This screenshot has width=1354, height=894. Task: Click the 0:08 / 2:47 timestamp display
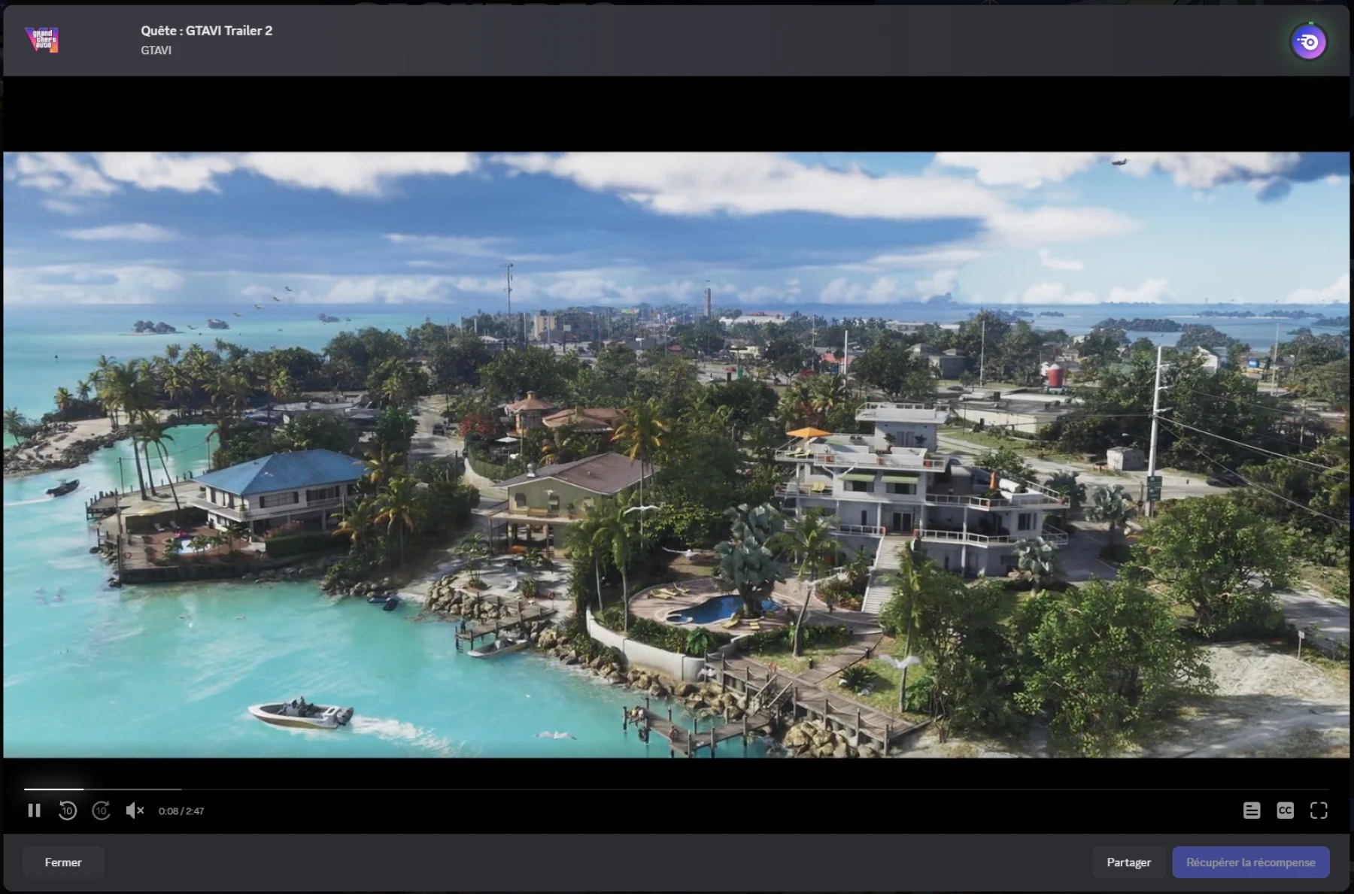181,811
